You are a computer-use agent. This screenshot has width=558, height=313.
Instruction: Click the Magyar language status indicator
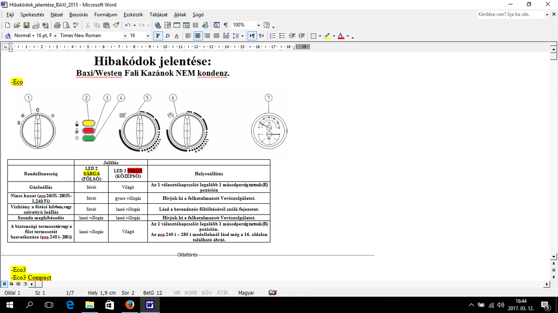pyautogui.click(x=246, y=293)
